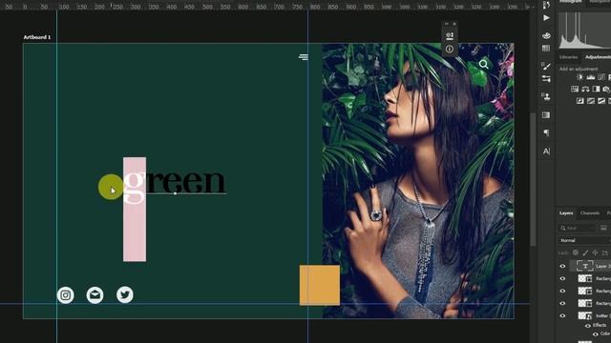The width and height of the screenshot is (611, 343).
Task: Click the orange square shape on canvas
Action: [x=320, y=285]
